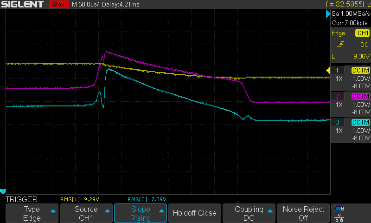Select the channel 1 yellow label box

(337, 70)
